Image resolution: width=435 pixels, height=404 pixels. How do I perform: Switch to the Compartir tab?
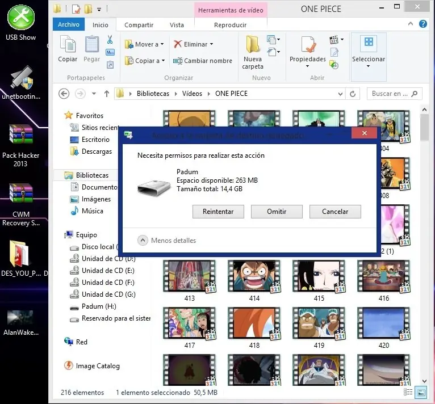click(139, 25)
